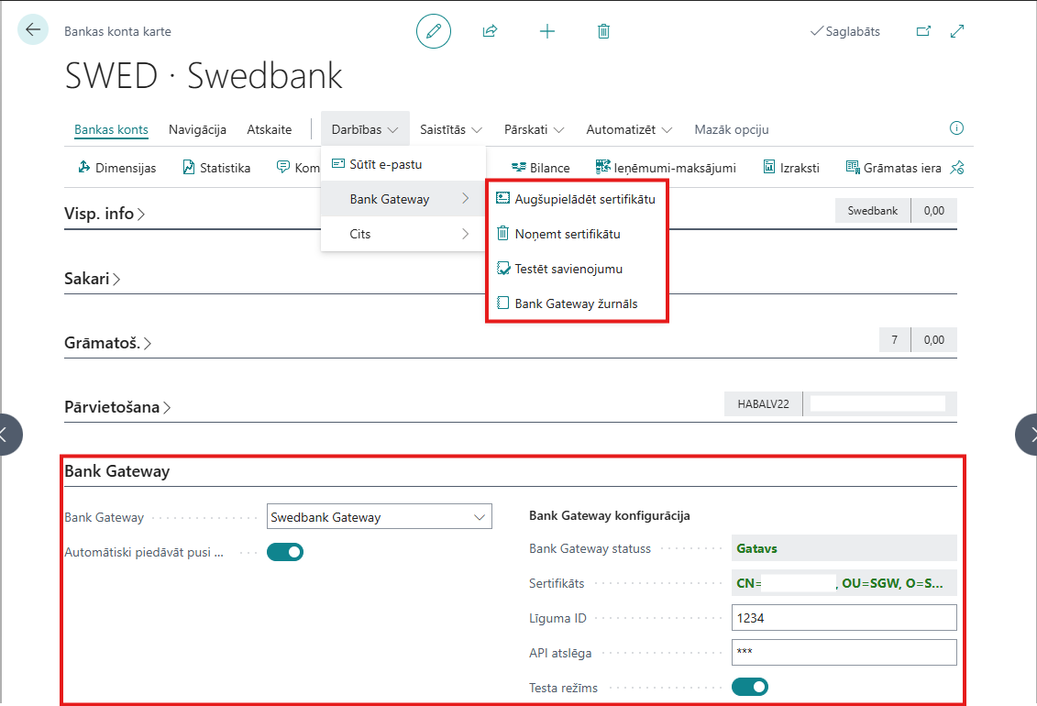1037x706 pixels.
Task: Click the pencil edit icon
Action: (x=434, y=31)
